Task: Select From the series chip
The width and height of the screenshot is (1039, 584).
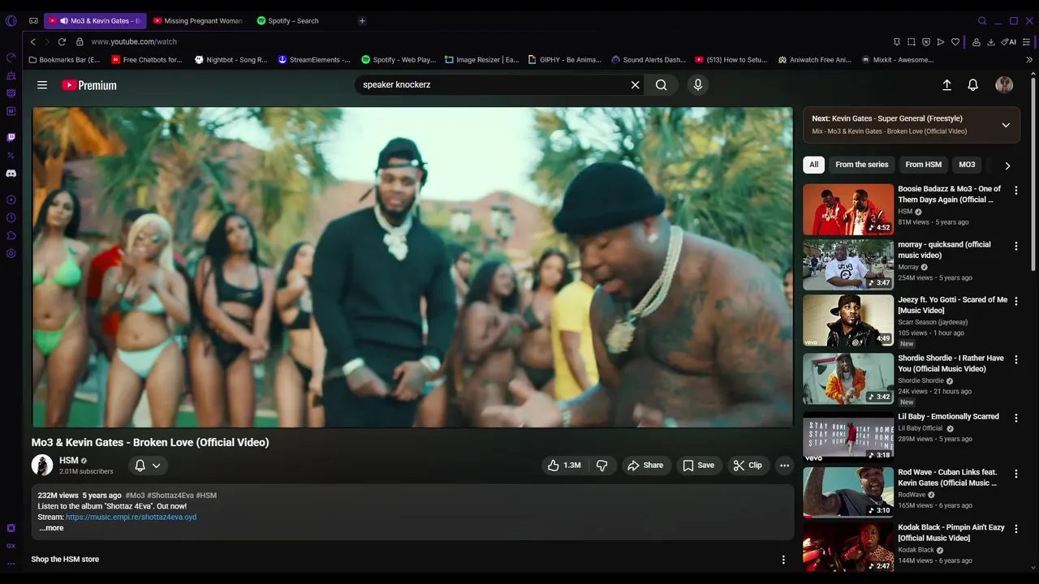Action: click(x=862, y=165)
